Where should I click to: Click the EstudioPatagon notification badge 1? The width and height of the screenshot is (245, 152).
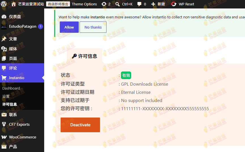tap(41, 27)
